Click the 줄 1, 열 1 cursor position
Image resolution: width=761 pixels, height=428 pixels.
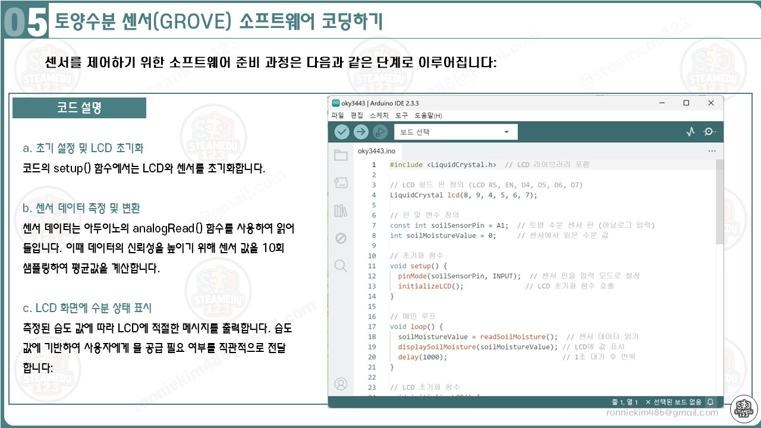tap(625, 402)
